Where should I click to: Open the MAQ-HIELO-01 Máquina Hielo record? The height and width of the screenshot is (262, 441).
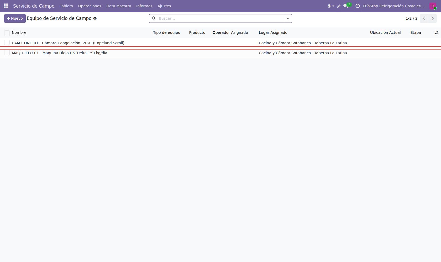[60, 53]
